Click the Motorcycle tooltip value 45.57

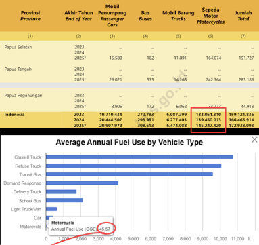[x=105, y=229]
